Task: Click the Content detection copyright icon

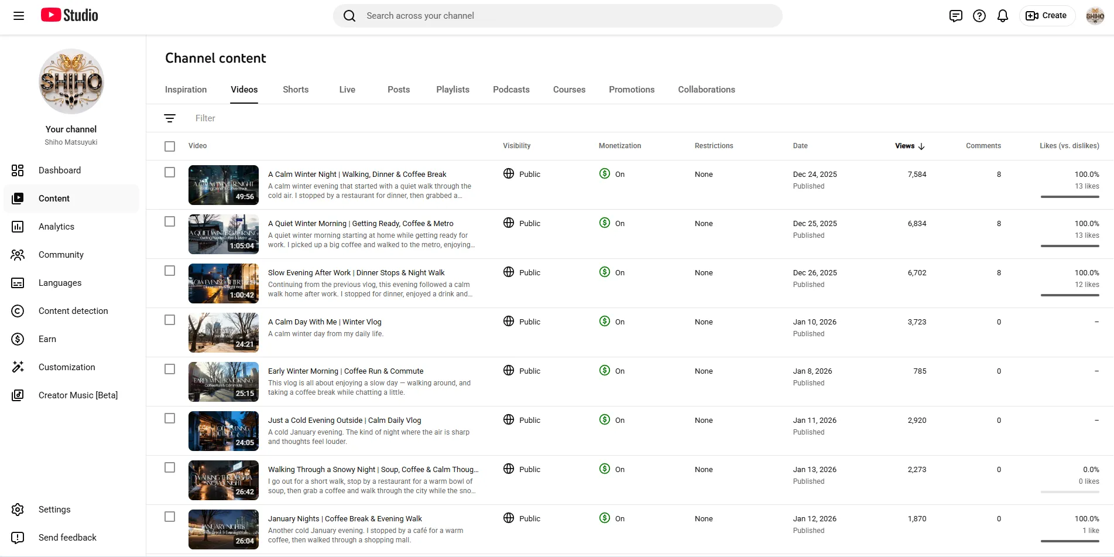Action: pos(18,311)
